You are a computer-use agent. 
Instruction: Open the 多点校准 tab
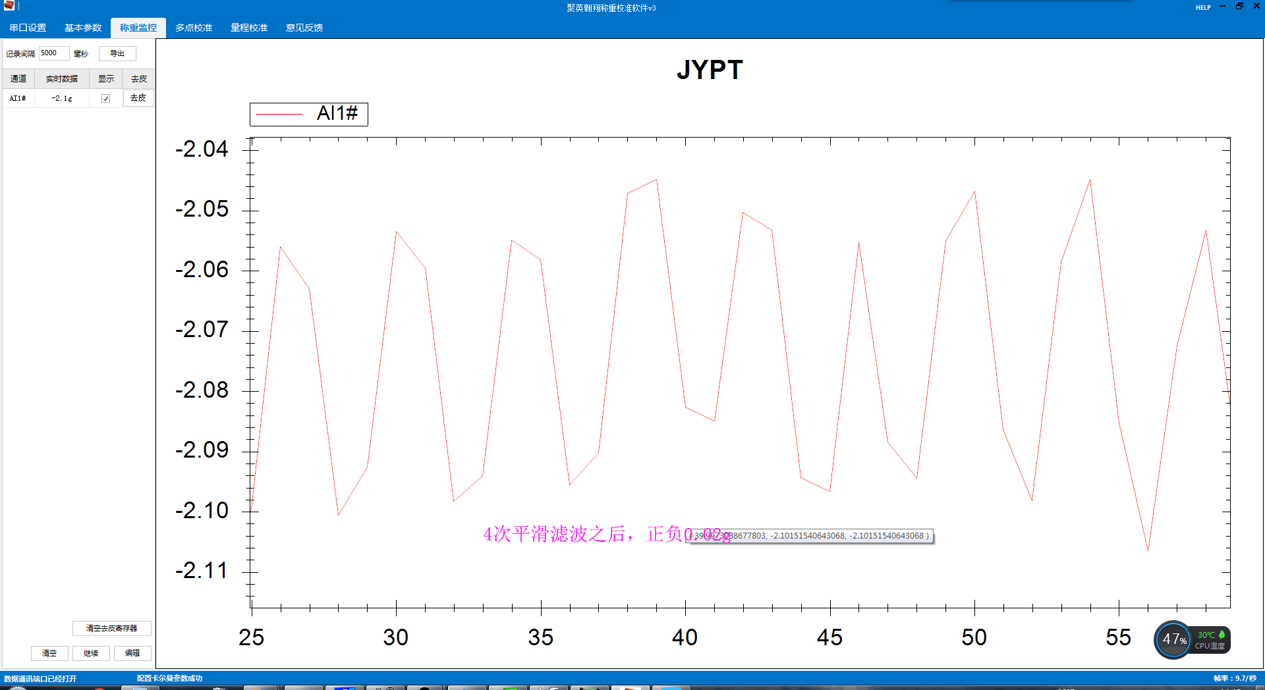pyautogui.click(x=193, y=27)
